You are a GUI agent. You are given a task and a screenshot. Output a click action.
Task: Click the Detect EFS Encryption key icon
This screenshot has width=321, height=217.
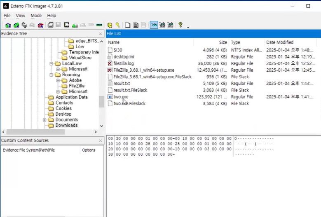118,25
